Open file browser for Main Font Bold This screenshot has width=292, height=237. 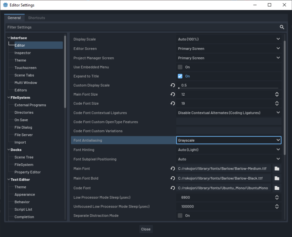point(277,178)
